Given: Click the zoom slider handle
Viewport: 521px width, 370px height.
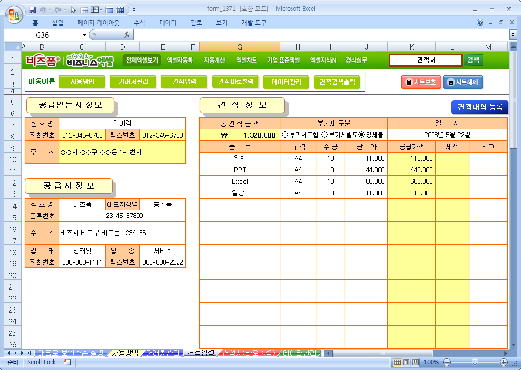Looking at the screenshot, I should click(x=475, y=362).
